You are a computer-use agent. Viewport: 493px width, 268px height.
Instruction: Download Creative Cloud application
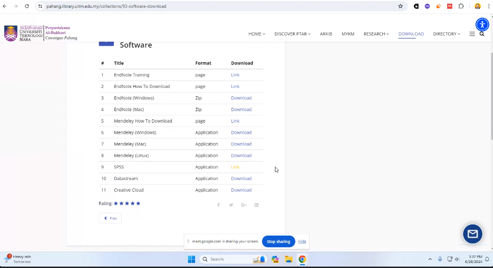(241, 190)
